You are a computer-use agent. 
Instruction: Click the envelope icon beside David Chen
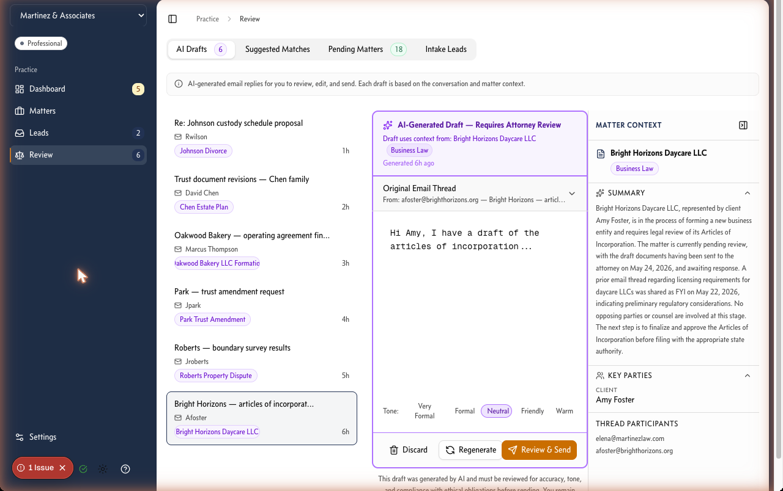pos(178,193)
